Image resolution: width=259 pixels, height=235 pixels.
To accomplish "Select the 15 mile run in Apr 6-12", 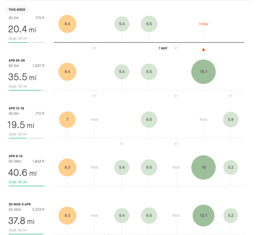I will 203,167.
